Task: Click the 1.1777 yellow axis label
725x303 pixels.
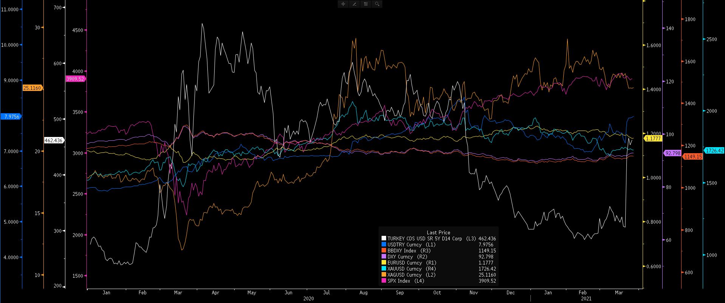Action: click(x=653, y=139)
